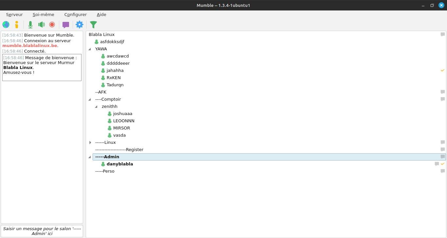Viewport: 447px width, 238px height.
Task: Open settings blue gear icon
Action: pos(80,25)
